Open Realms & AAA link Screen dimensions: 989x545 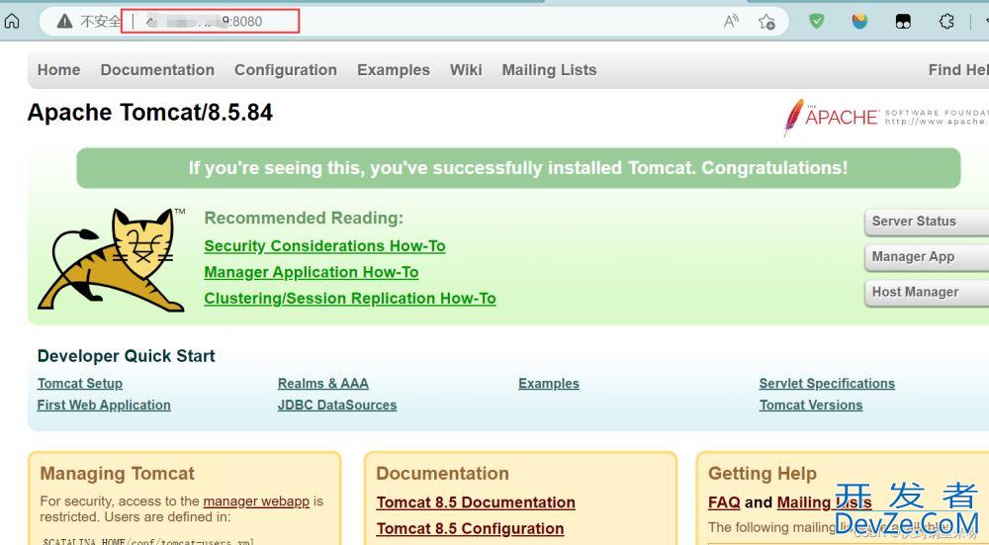click(323, 384)
